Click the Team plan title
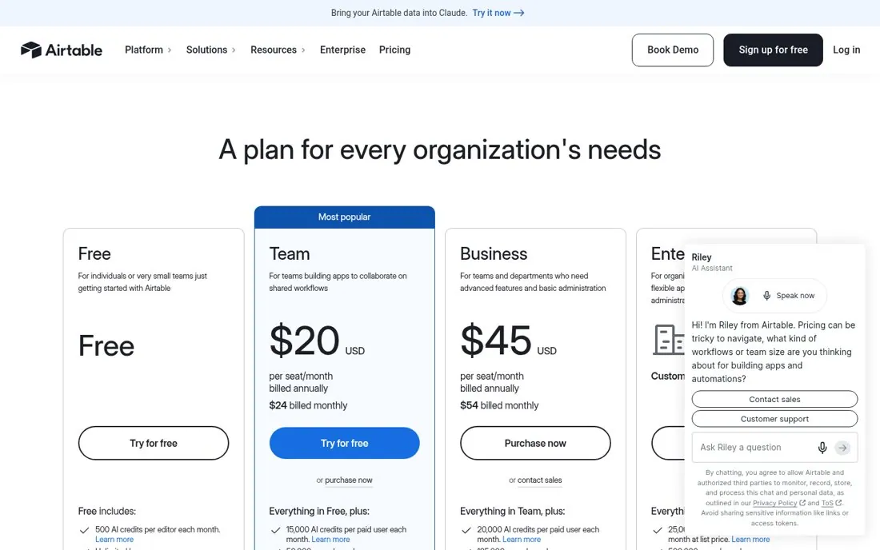 [289, 254]
